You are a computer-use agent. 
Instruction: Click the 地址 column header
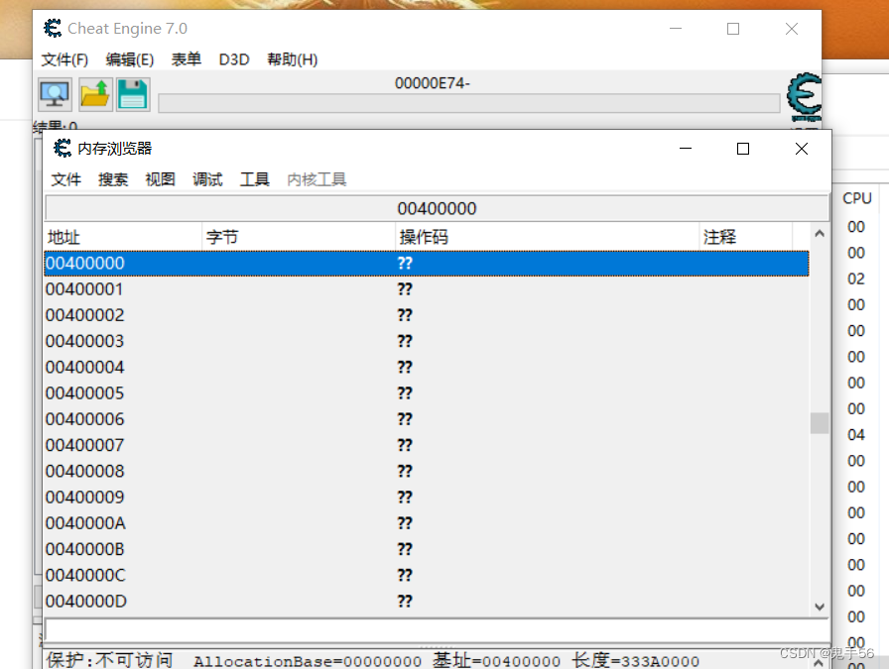[x=123, y=237]
